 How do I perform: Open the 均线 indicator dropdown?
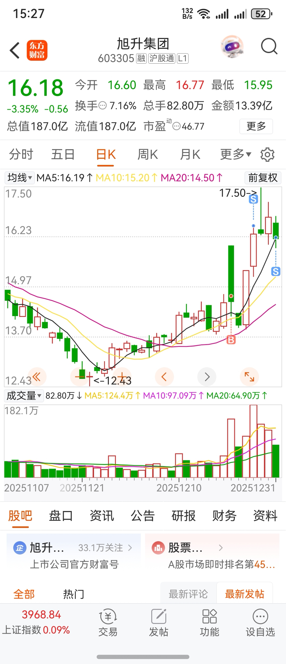(x=19, y=177)
